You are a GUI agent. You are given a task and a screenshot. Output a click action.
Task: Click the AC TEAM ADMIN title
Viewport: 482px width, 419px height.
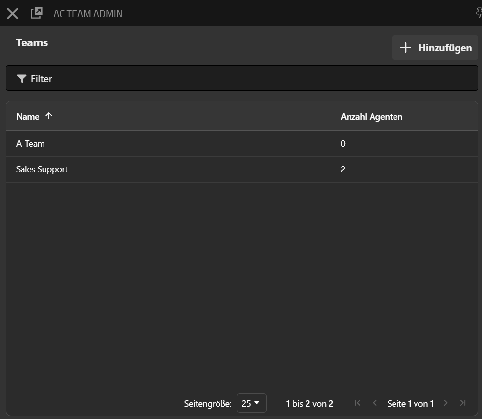[x=88, y=14]
